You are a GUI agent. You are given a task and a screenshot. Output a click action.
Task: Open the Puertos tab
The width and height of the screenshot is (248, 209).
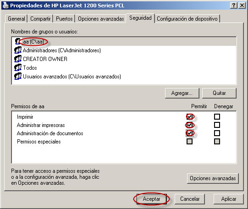click(64, 19)
